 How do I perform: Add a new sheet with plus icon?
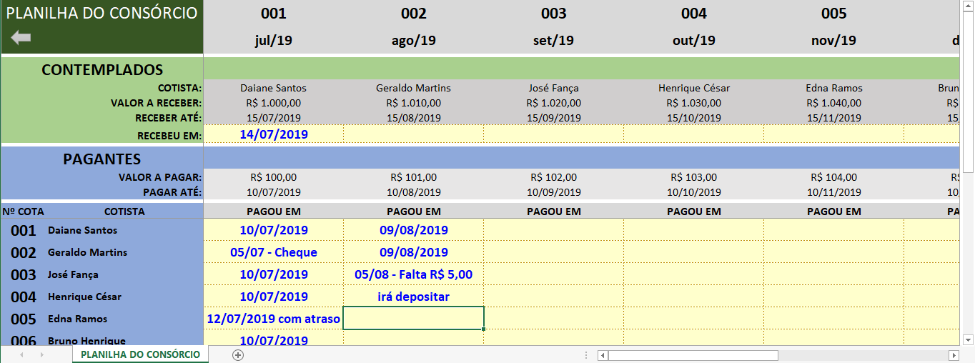(238, 355)
